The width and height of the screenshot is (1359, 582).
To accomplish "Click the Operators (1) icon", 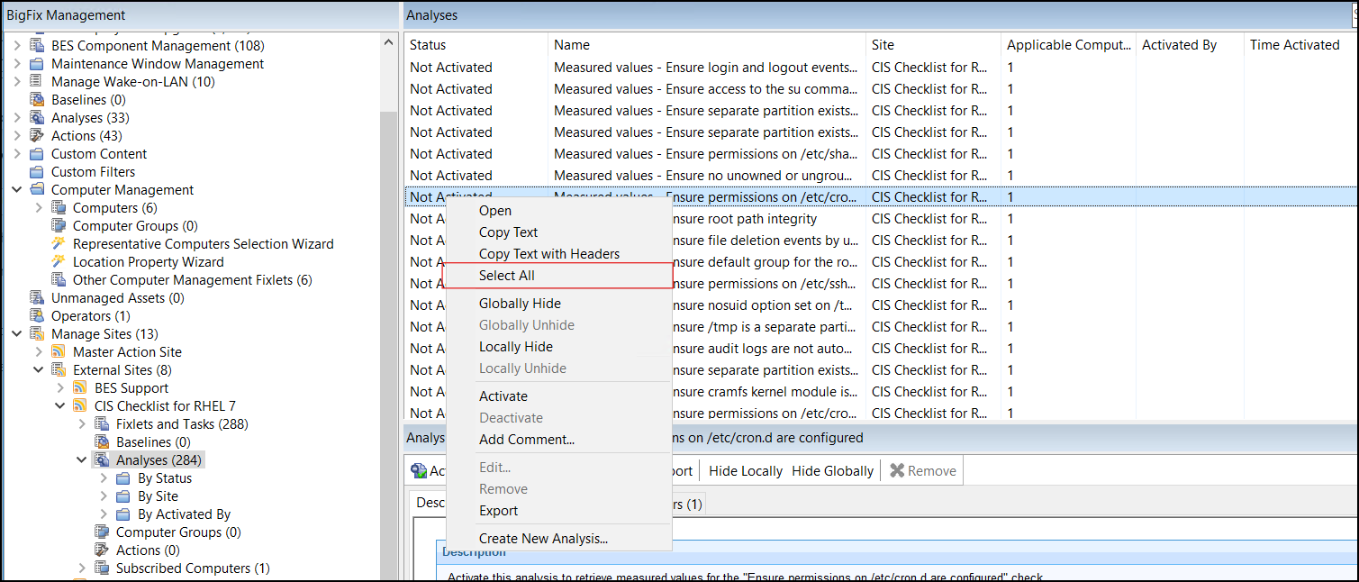I will point(37,316).
